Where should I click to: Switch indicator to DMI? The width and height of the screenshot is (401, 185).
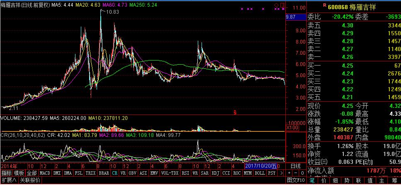(57, 173)
